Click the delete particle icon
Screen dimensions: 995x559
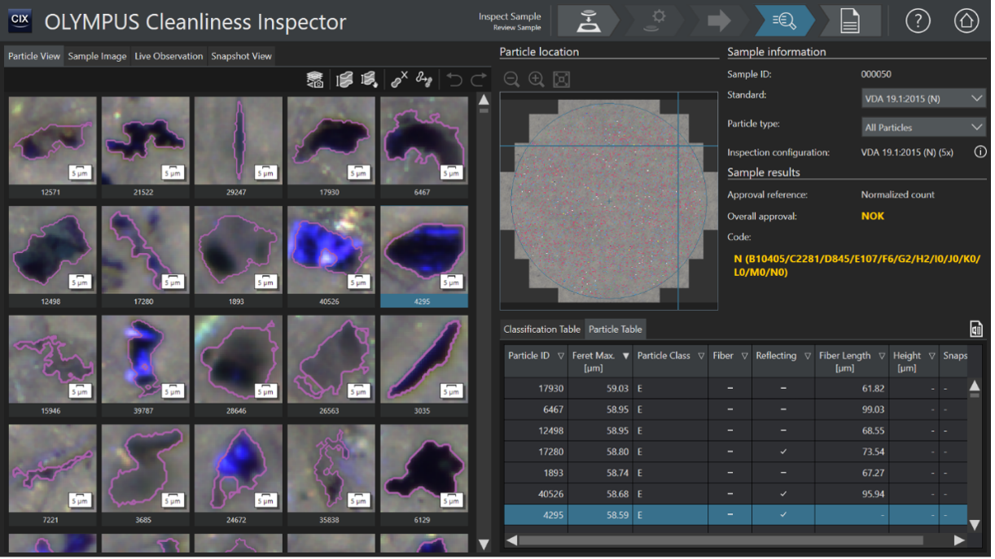(399, 79)
